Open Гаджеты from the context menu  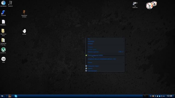(105, 68)
